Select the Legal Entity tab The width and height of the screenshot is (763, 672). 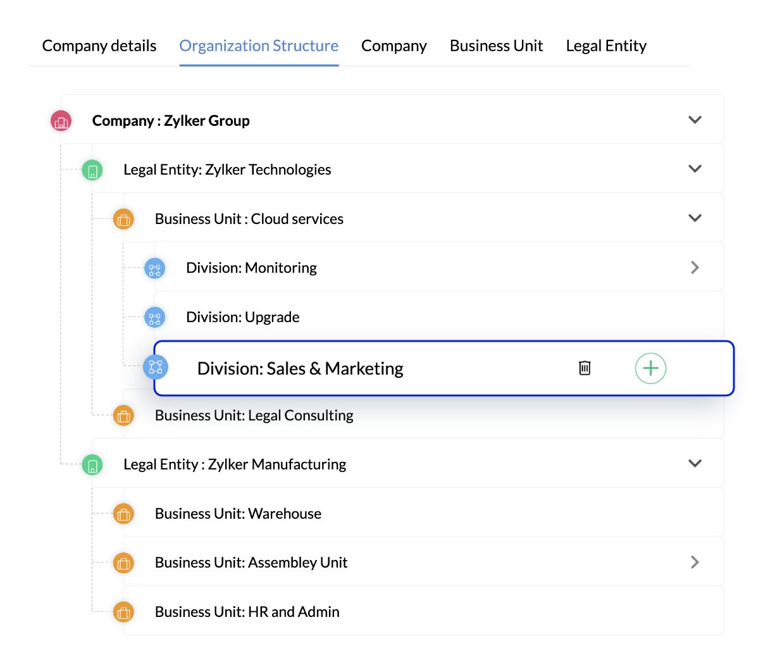pyautogui.click(x=606, y=46)
